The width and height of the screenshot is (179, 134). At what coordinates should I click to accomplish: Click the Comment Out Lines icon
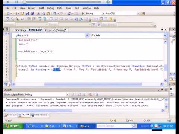pos(40,19)
